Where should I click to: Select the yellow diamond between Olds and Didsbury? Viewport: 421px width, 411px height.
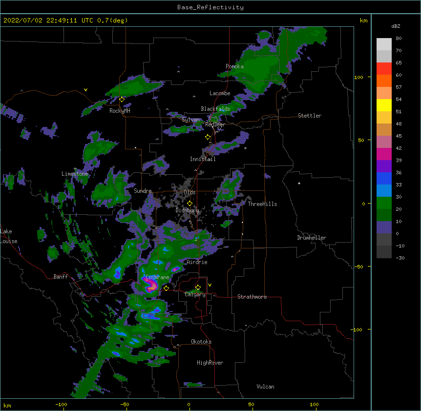click(x=189, y=204)
